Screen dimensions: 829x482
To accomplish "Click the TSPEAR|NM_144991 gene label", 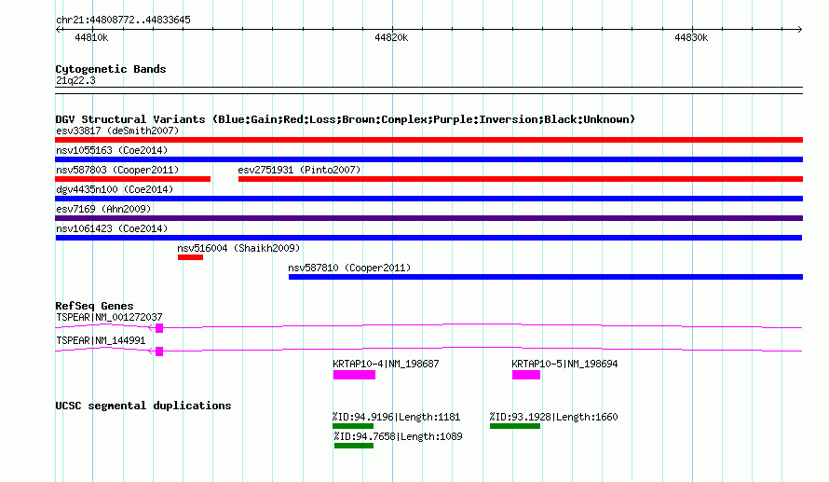I will point(101,340).
